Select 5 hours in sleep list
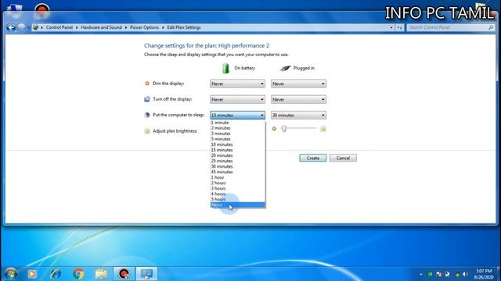Image resolution: width=501 pixels, height=281 pixels. 237,200
